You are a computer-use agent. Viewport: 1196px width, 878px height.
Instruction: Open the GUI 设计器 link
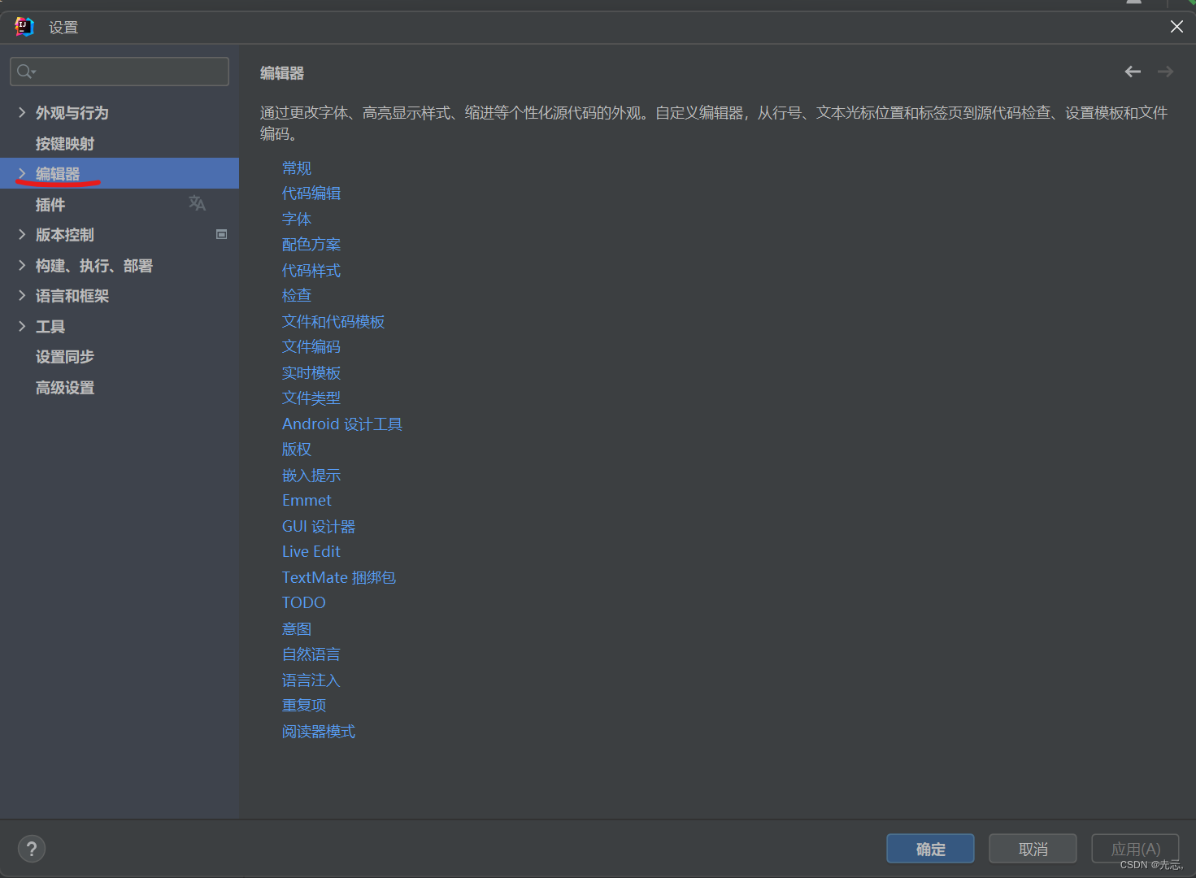(x=319, y=526)
